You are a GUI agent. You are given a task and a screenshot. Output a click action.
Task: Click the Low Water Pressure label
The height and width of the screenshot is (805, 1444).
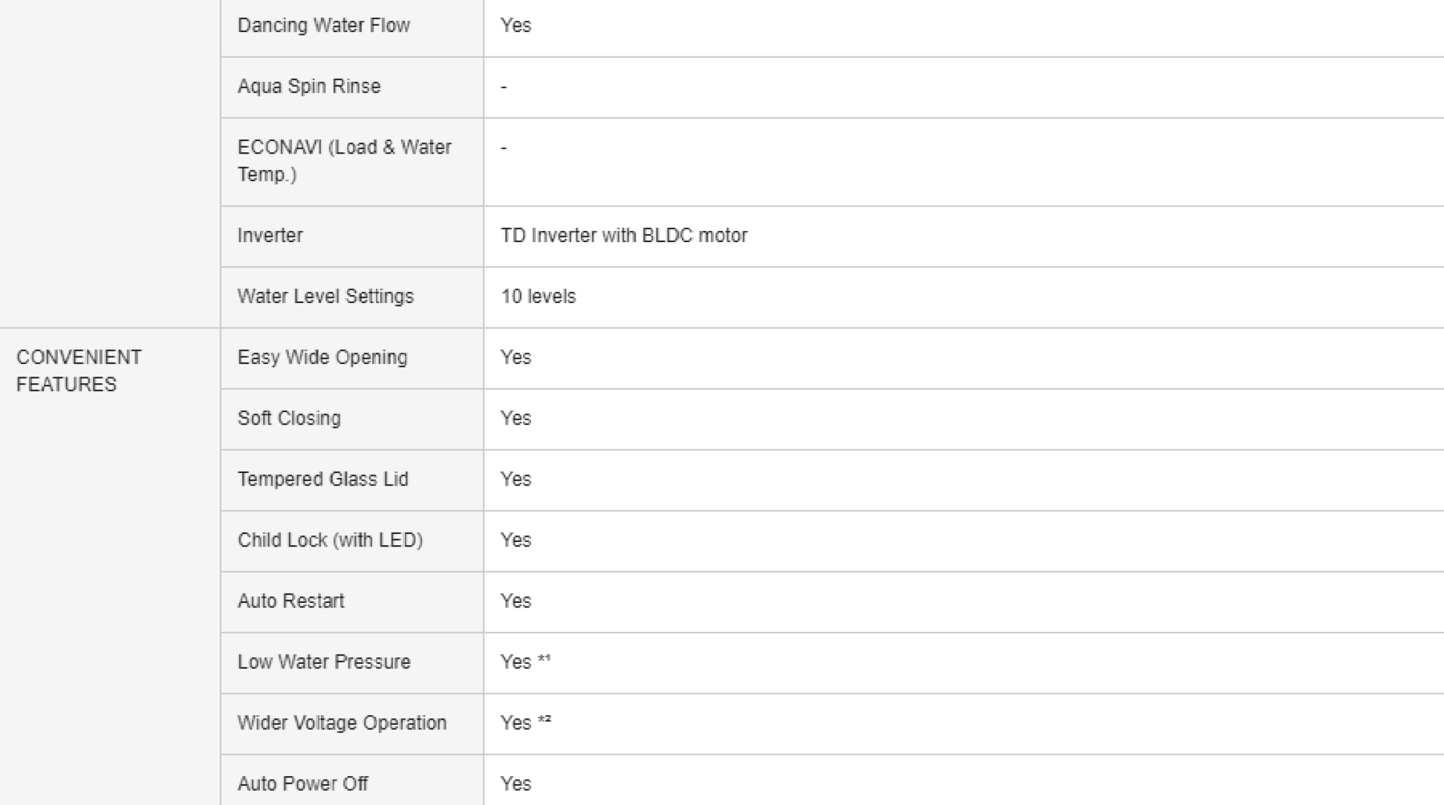(x=324, y=663)
